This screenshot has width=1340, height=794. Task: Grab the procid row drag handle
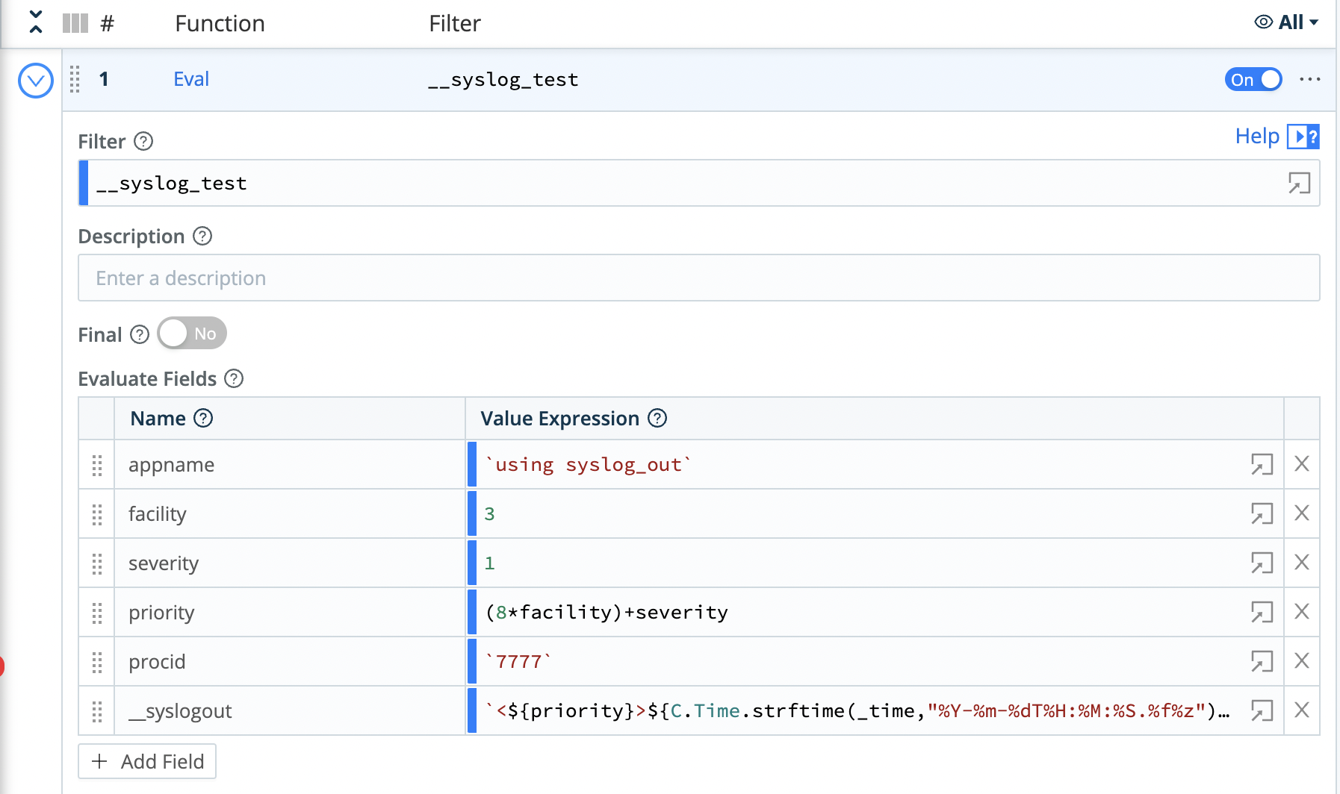pos(97,662)
